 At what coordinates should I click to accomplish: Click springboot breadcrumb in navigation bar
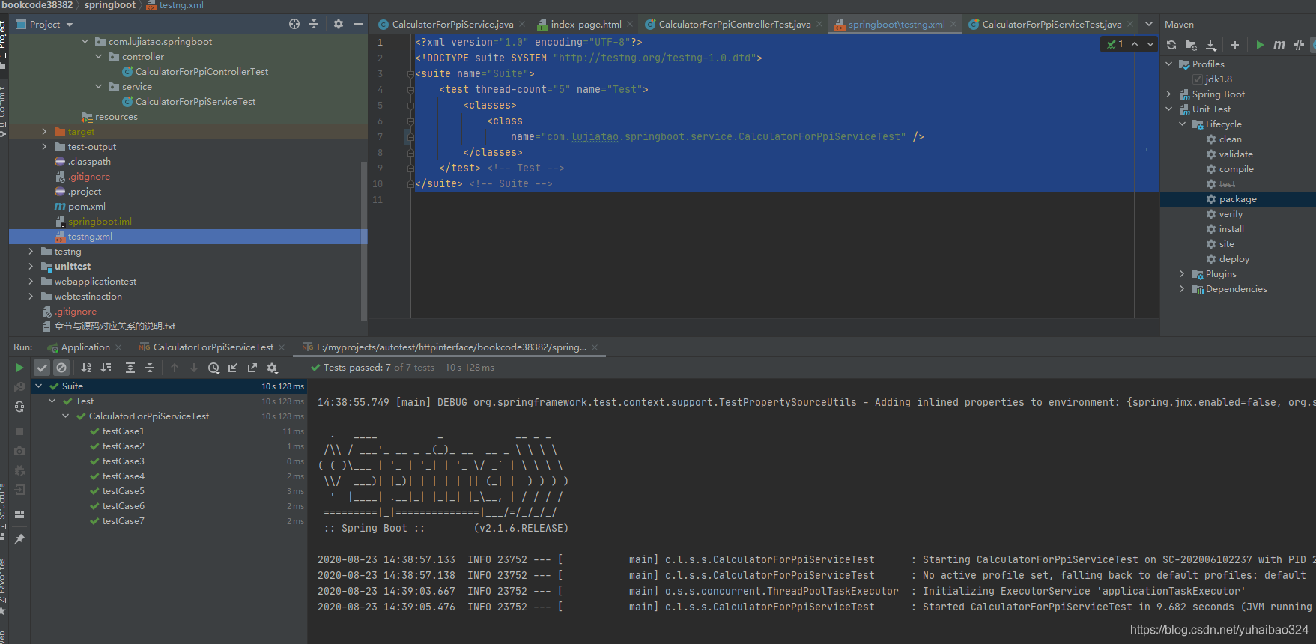point(109,5)
